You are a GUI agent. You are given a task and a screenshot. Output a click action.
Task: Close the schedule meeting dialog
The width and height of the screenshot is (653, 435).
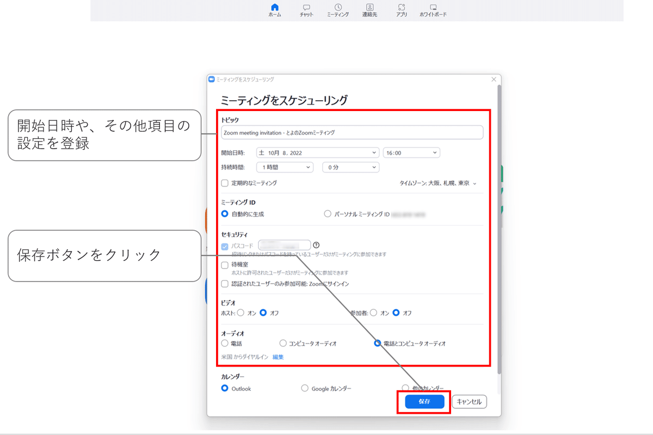pyautogui.click(x=494, y=79)
